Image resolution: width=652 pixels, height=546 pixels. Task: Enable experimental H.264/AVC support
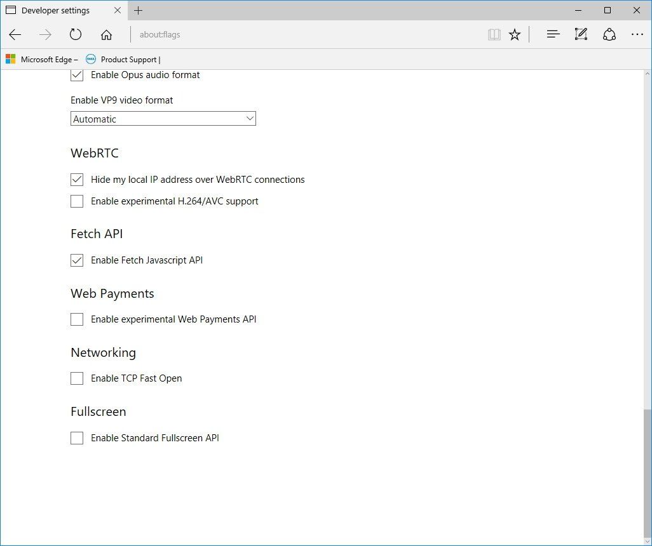pyautogui.click(x=76, y=201)
